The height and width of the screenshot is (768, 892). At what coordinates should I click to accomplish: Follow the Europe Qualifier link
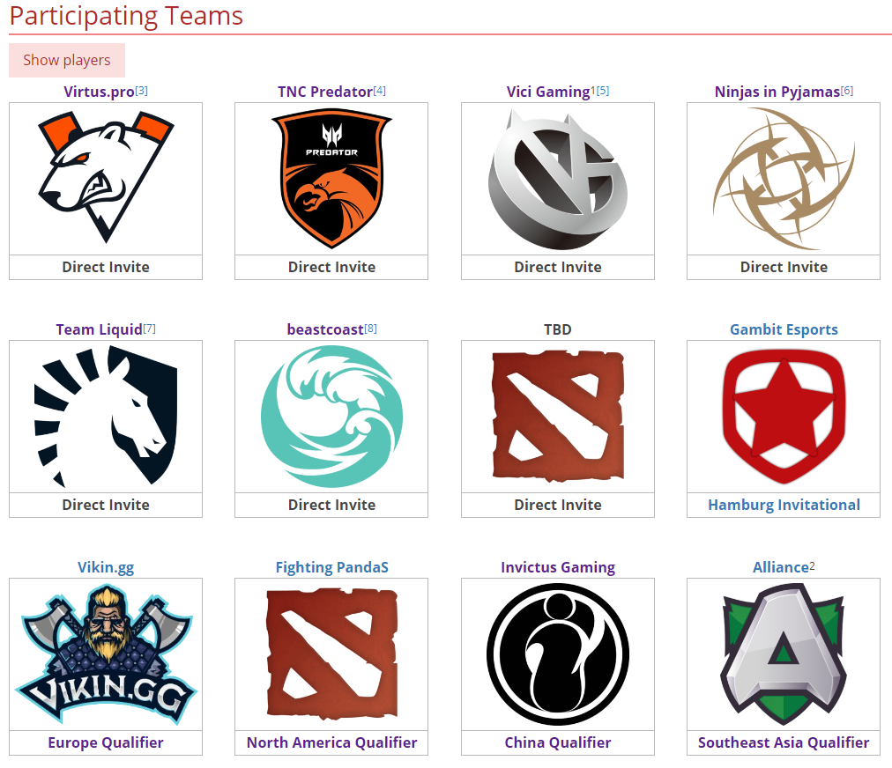pos(106,742)
